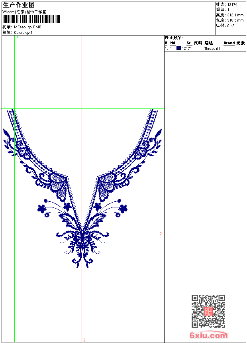
Task: Click the right blue flower motif
Action: coord(123,208)
